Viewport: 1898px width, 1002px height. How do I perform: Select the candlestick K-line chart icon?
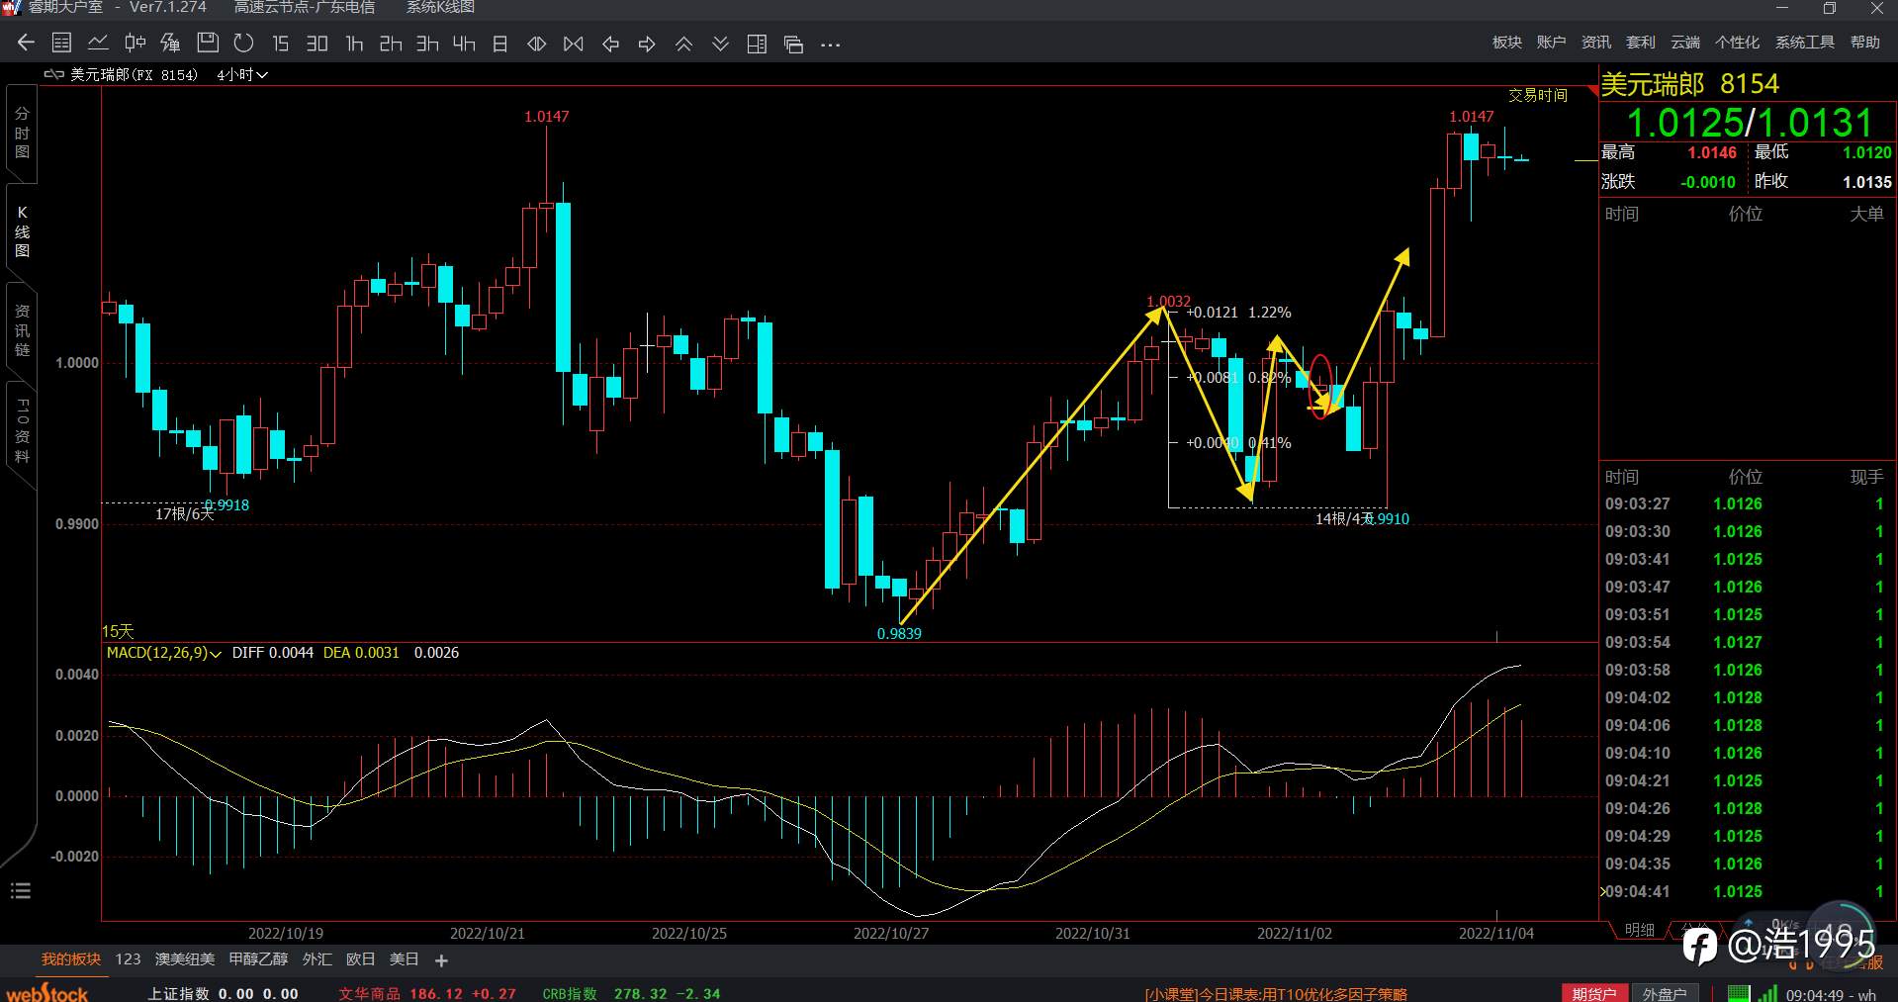pyautogui.click(x=135, y=43)
